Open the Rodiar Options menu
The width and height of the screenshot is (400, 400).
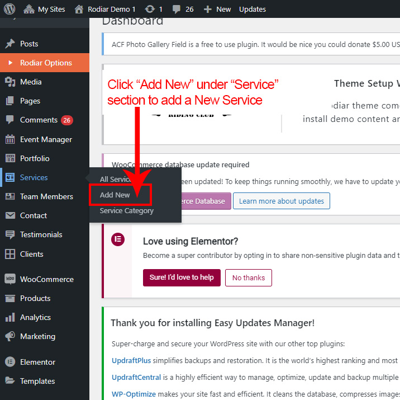coord(45,63)
